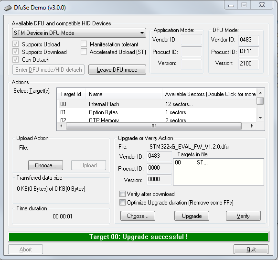The width and height of the screenshot is (278, 260).
Task: Click the horizontal scrollbar thumb in target list
Action: [x=154, y=126]
